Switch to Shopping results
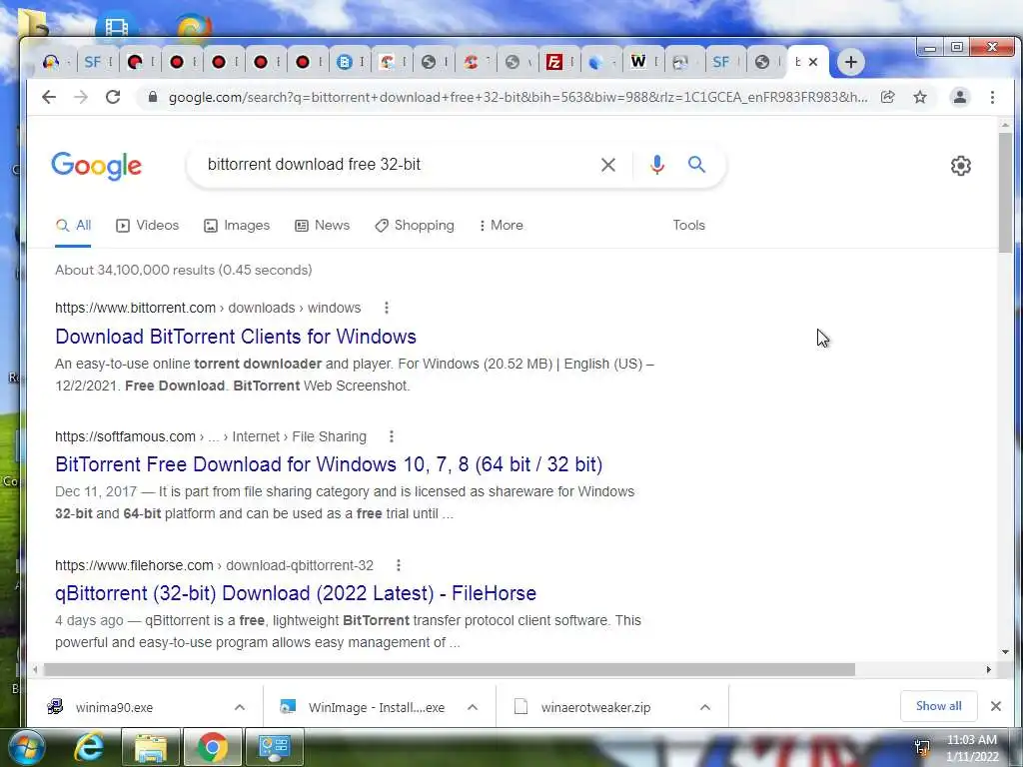 [415, 225]
